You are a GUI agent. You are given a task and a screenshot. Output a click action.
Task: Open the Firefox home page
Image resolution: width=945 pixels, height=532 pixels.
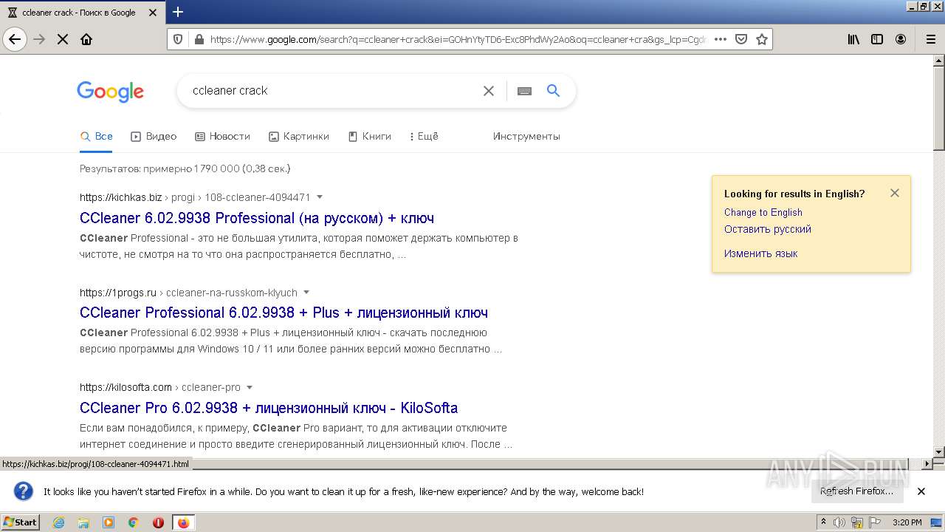coord(86,39)
